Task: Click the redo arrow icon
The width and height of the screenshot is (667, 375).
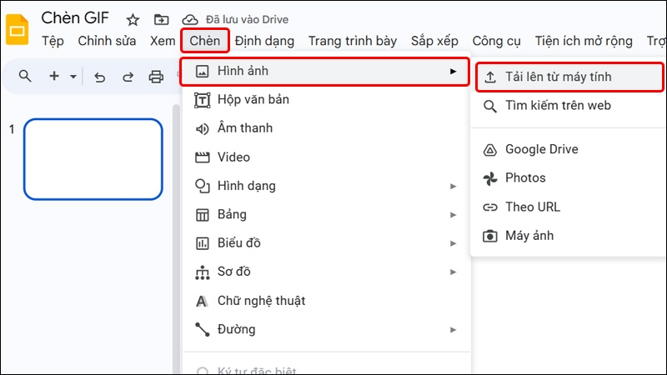Action: click(128, 77)
